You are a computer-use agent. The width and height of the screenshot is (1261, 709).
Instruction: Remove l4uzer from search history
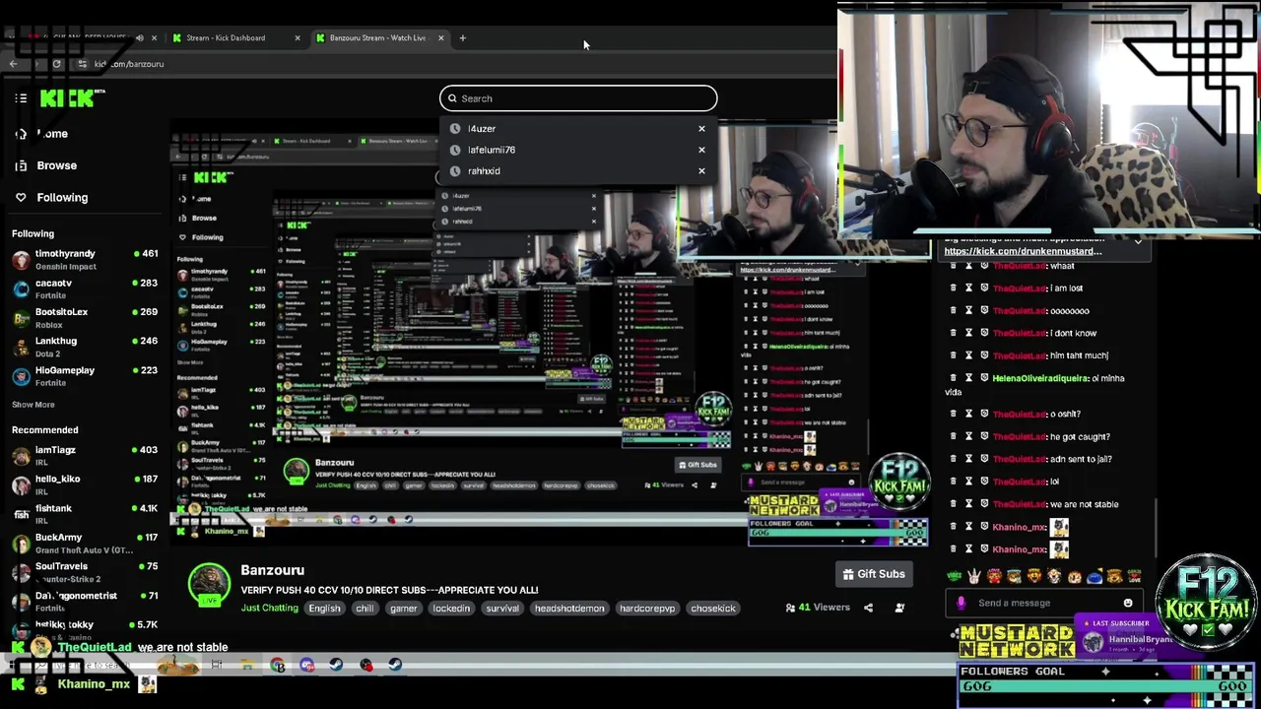pyautogui.click(x=701, y=128)
